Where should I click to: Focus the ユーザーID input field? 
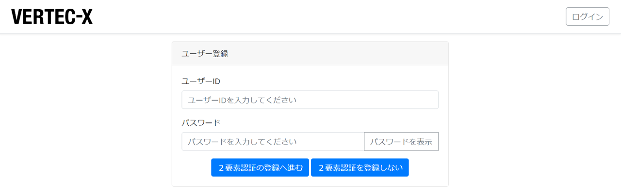click(310, 100)
